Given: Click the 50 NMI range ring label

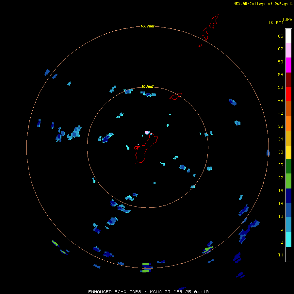Looking at the screenshot, I should point(147,87).
